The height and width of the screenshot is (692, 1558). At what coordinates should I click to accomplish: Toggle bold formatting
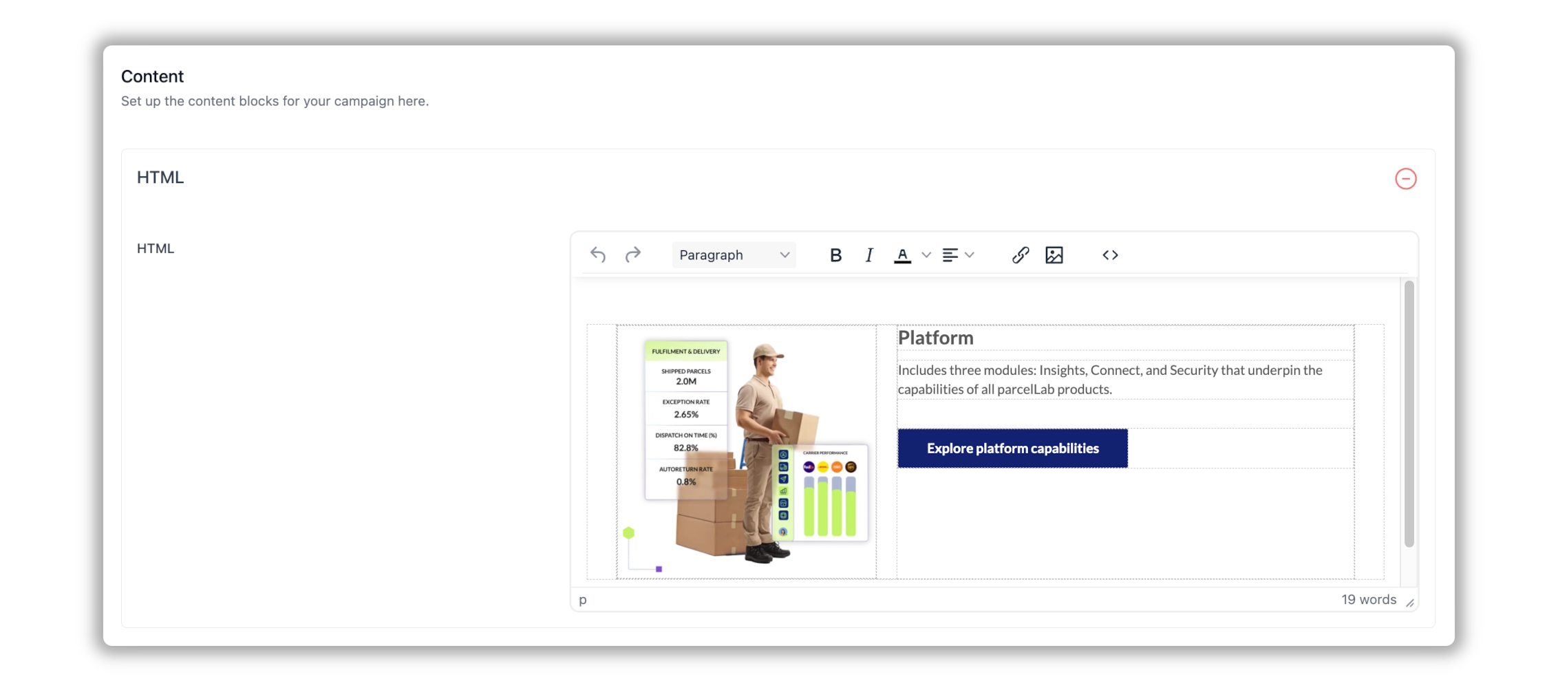(835, 255)
